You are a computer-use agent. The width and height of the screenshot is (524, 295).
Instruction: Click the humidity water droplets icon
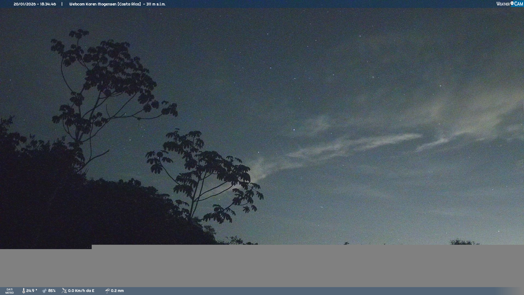(x=44, y=291)
